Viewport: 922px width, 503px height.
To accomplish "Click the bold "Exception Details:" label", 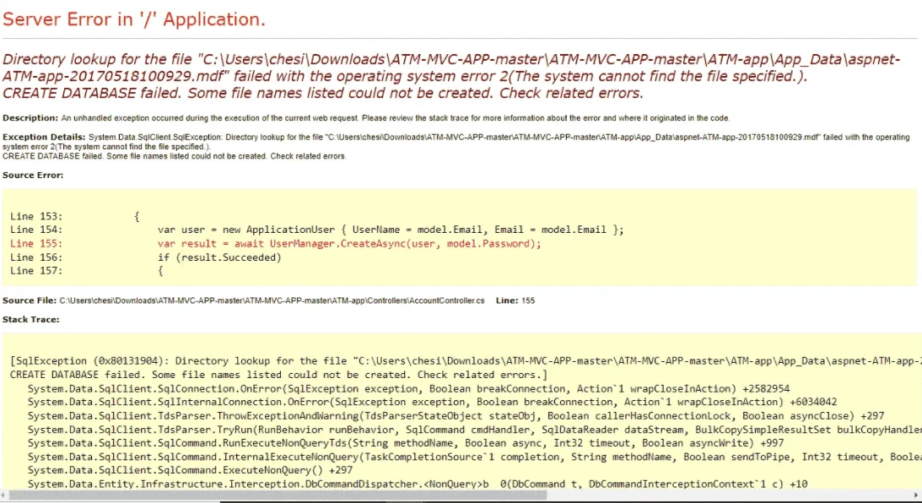I will (x=44, y=137).
